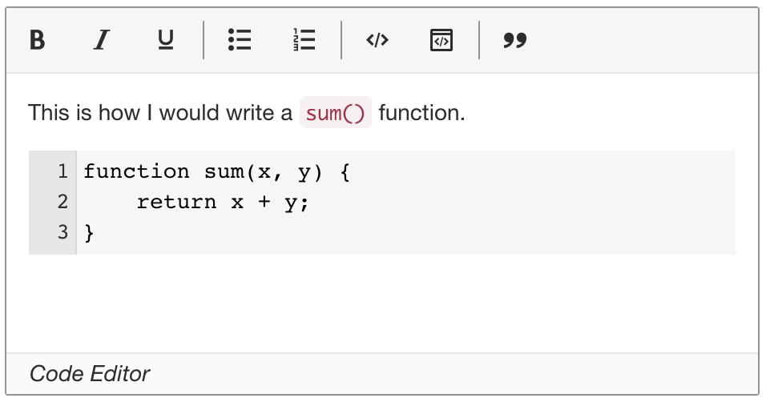Click line number 3 in the gutter

click(x=62, y=233)
